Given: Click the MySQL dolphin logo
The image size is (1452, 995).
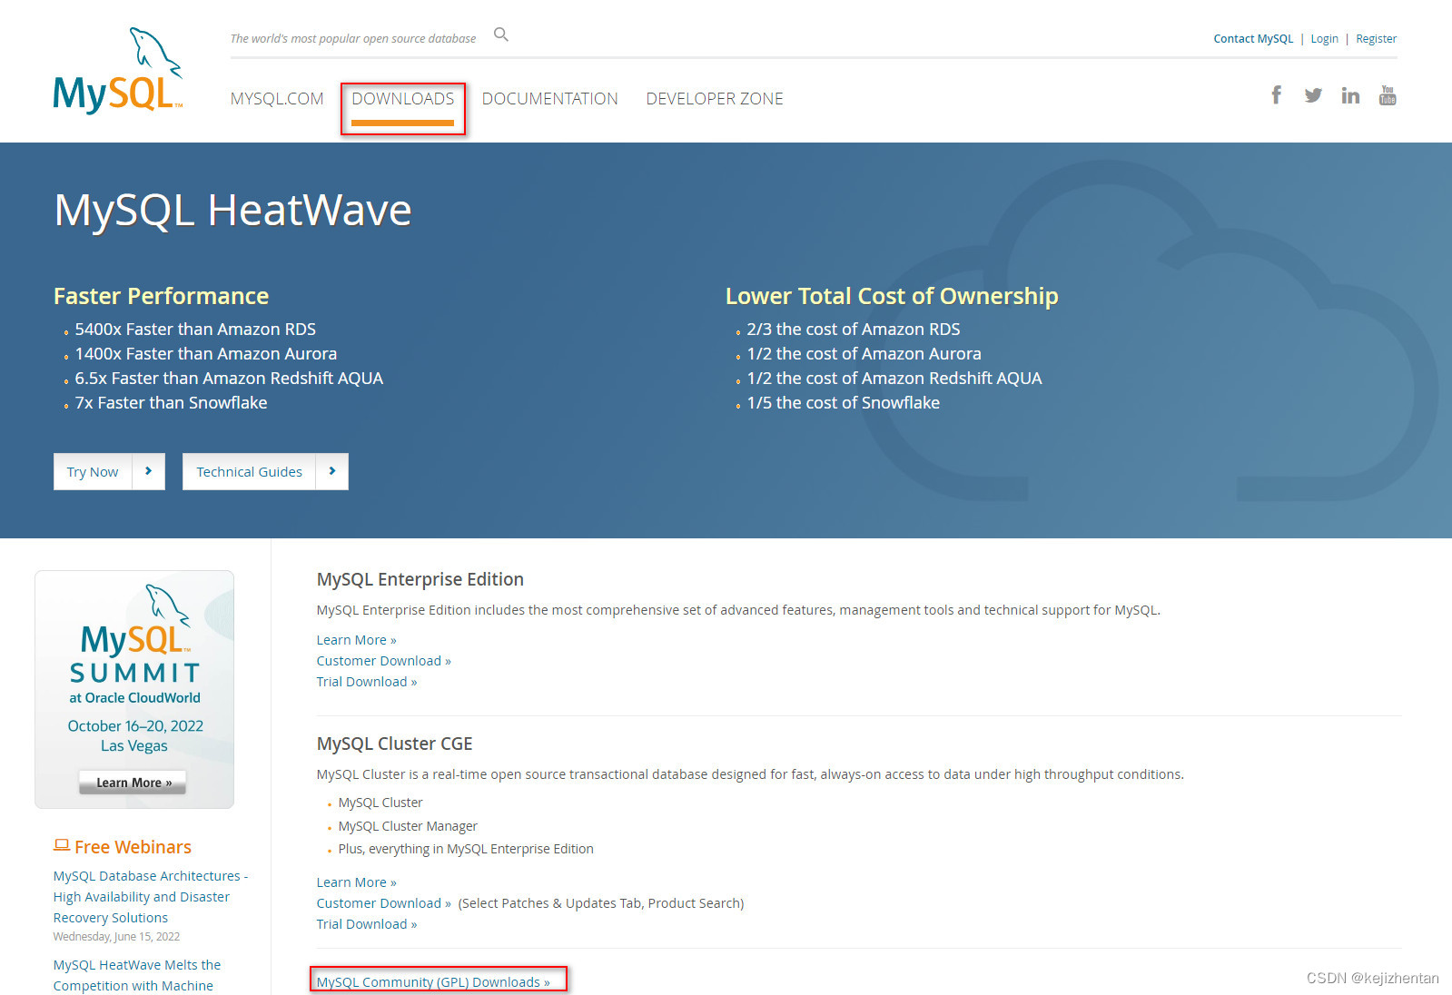Looking at the screenshot, I should (x=118, y=71).
